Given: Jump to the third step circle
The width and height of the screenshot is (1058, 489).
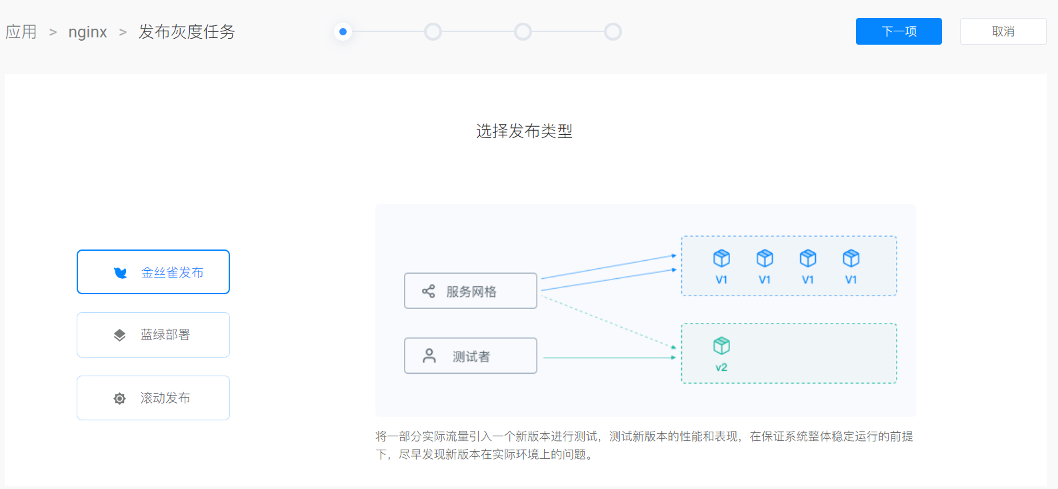Looking at the screenshot, I should coord(523,31).
